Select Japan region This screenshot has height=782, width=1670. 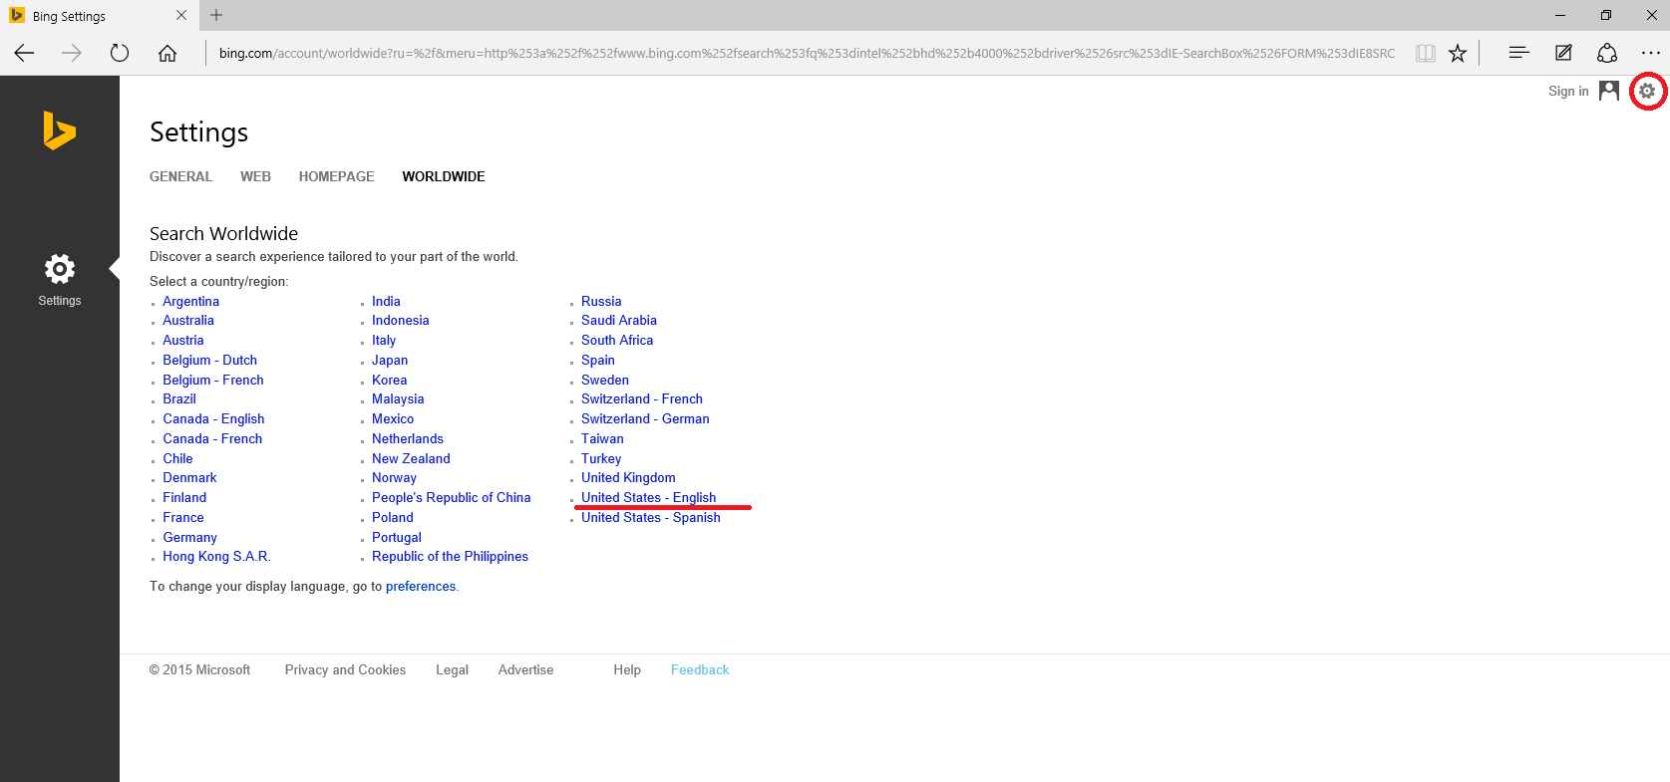390,360
